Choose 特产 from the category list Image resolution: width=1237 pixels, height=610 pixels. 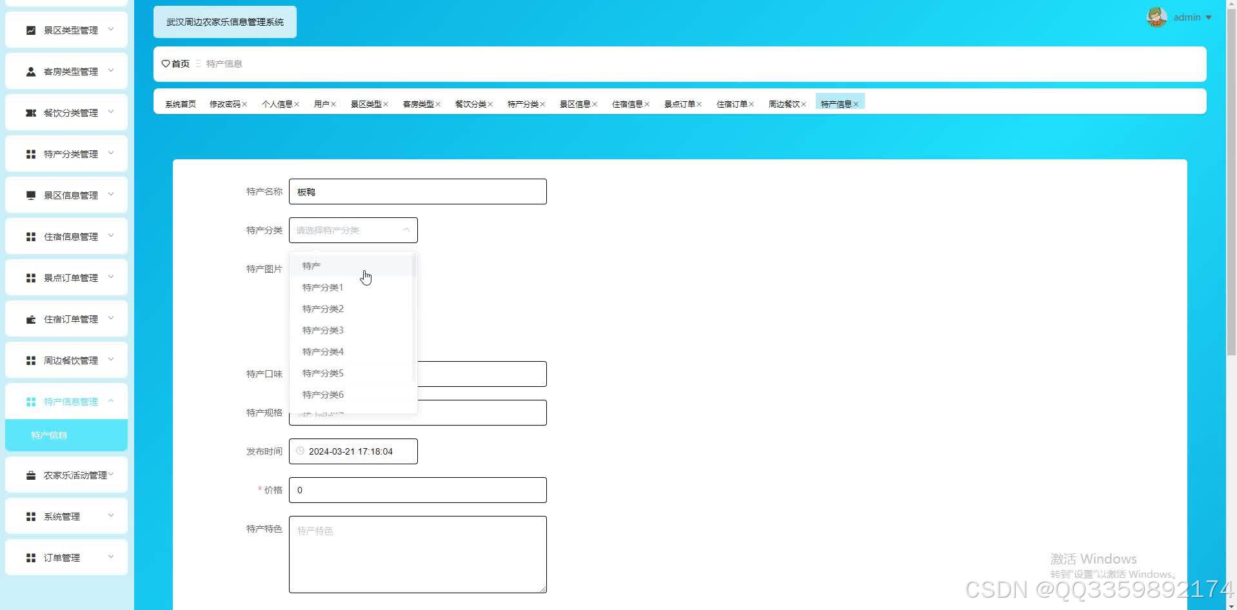coord(351,266)
